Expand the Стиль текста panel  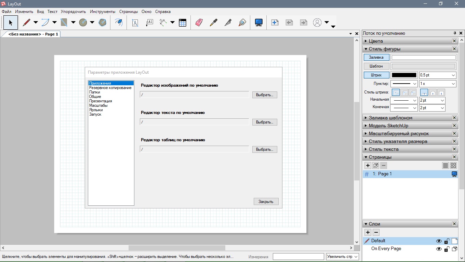click(x=384, y=149)
